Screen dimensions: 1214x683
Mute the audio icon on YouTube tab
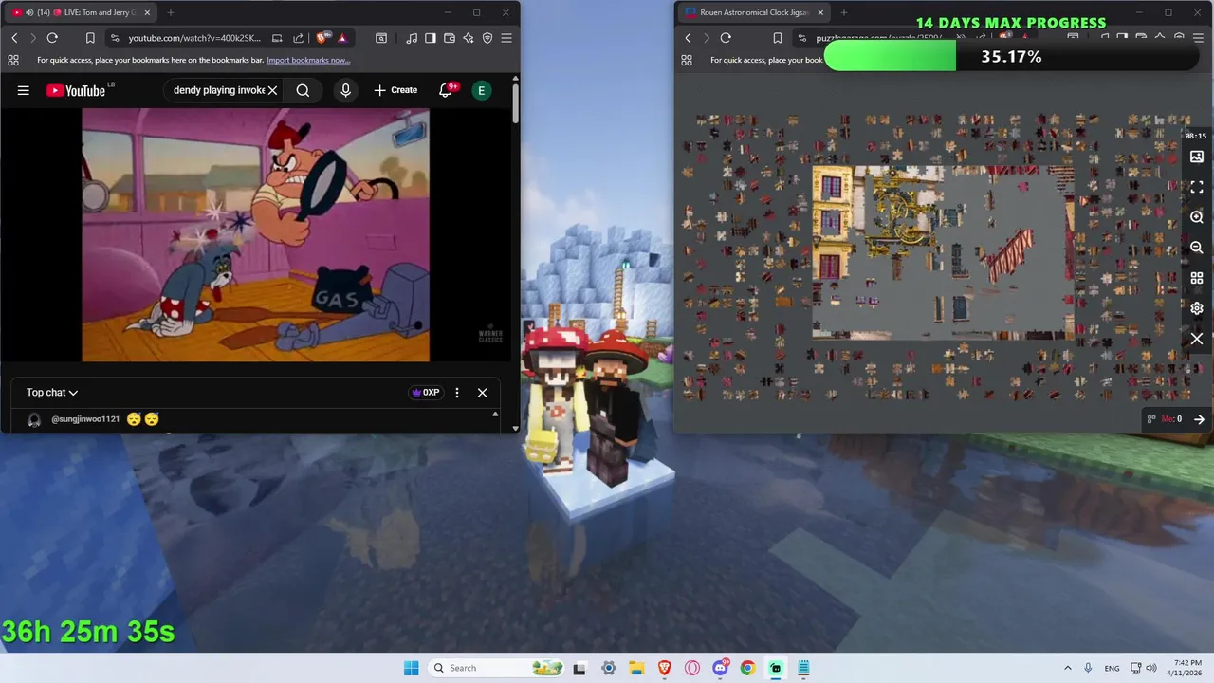29,12
